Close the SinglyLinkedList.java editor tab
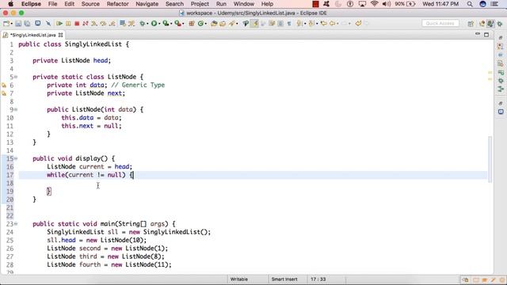507x285 pixels. (60, 35)
